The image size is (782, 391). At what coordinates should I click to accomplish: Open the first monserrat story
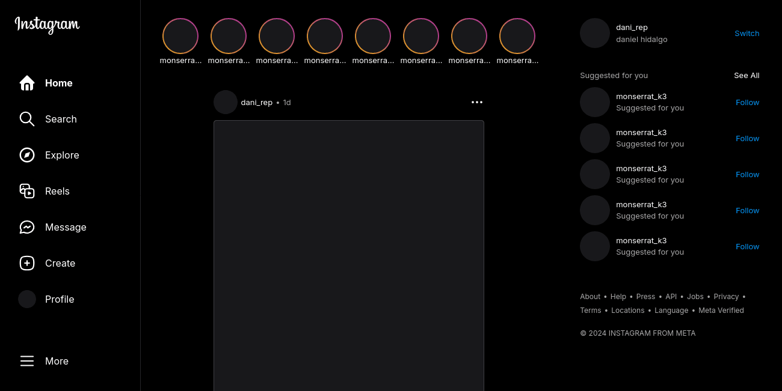coord(180,35)
